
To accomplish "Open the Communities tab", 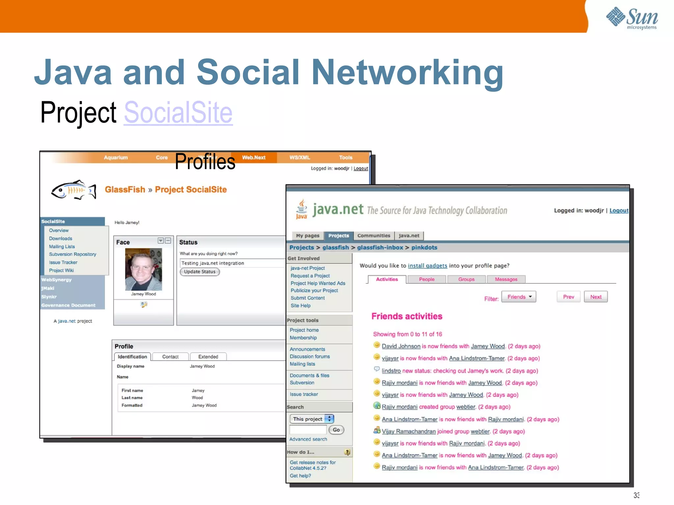I will pos(374,236).
